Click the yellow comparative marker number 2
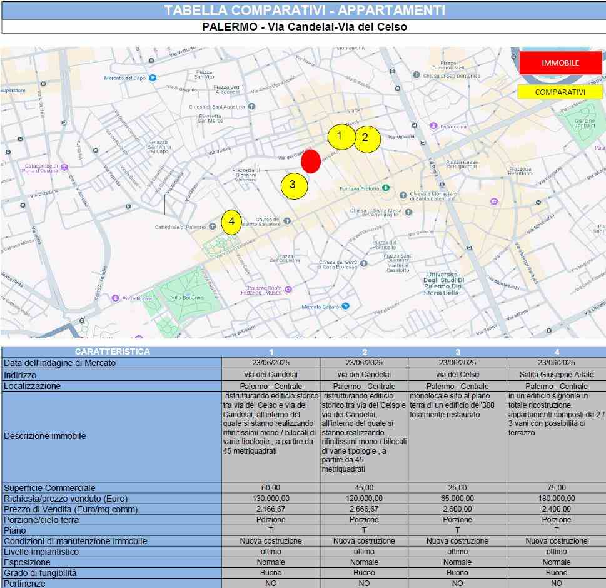606x588 pixels. pos(367,138)
